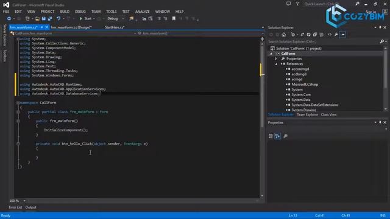
Task: Switch to the Class View tab
Action: (x=328, y=115)
